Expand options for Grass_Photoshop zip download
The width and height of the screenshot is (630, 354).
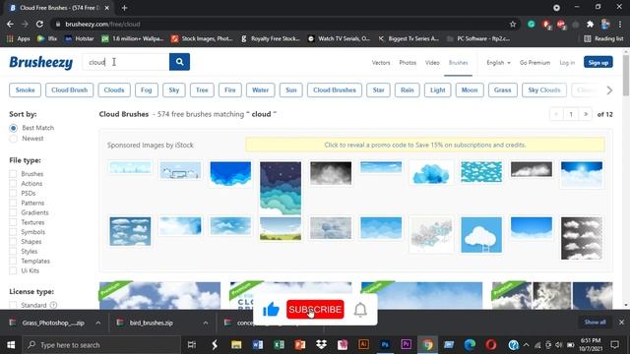click(98, 323)
